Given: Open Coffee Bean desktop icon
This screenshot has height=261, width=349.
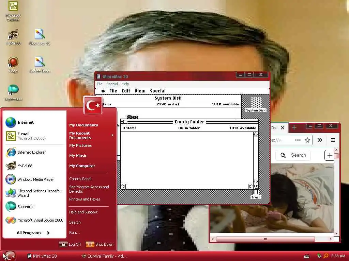Looking at the screenshot, I should tap(40, 65).
